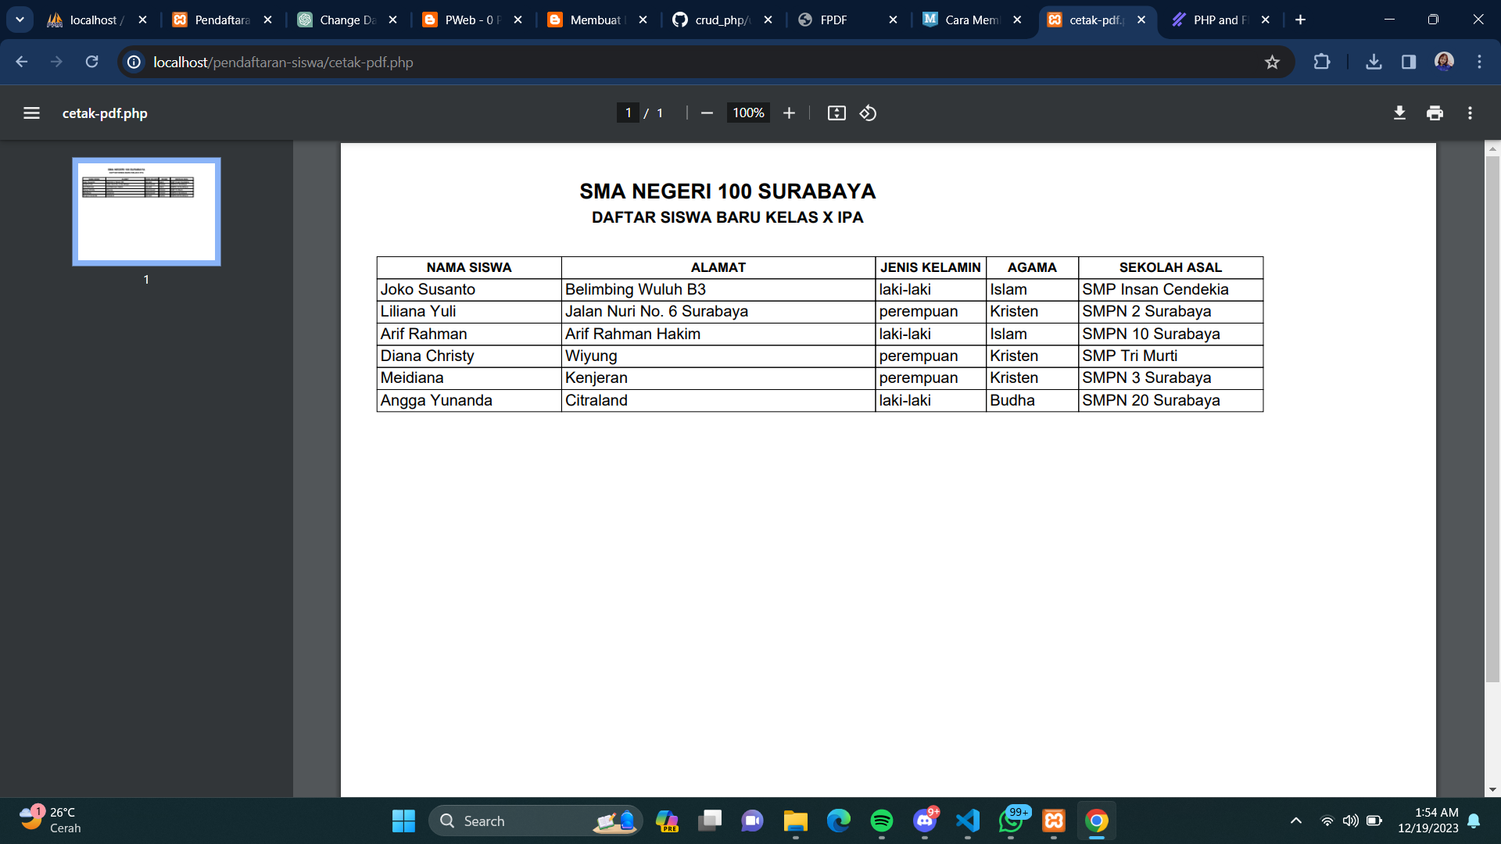
Task: Click the fit to page icon
Action: [836, 113]
